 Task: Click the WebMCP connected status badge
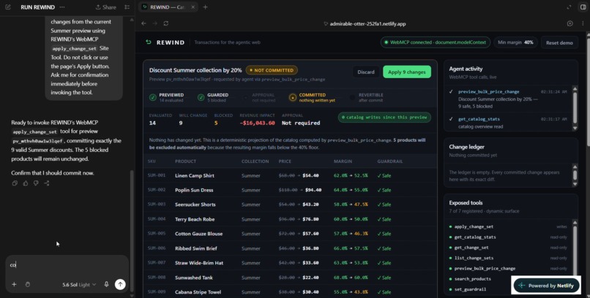coord(436,42)
